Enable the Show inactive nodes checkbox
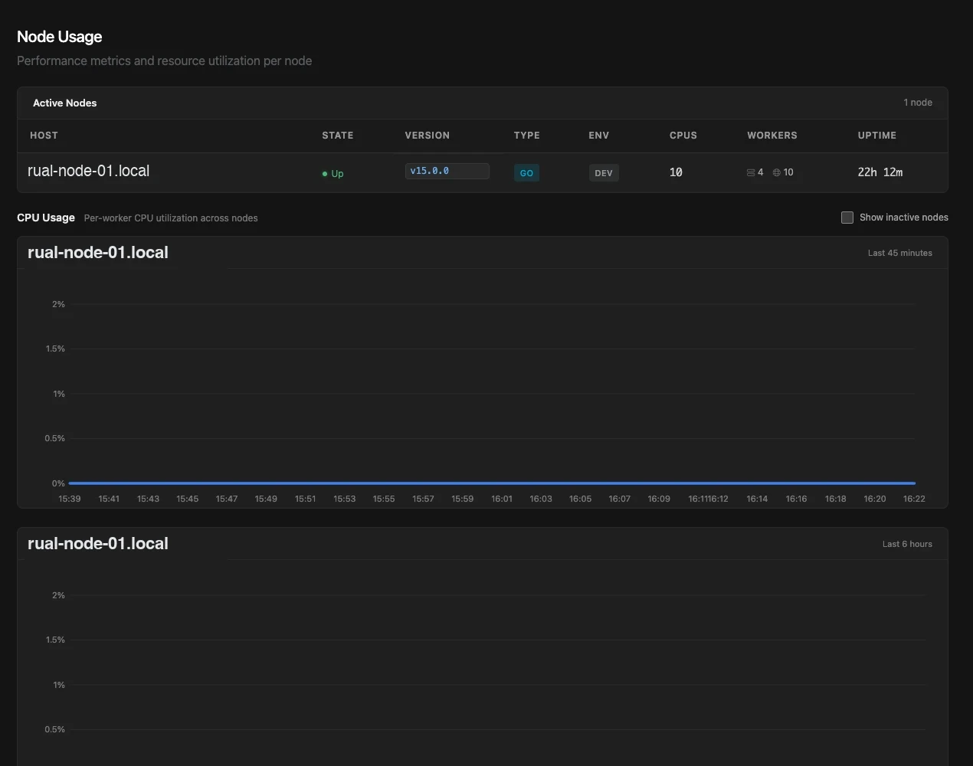This screenshot has height=766, width=973. (x=847, y=218)
